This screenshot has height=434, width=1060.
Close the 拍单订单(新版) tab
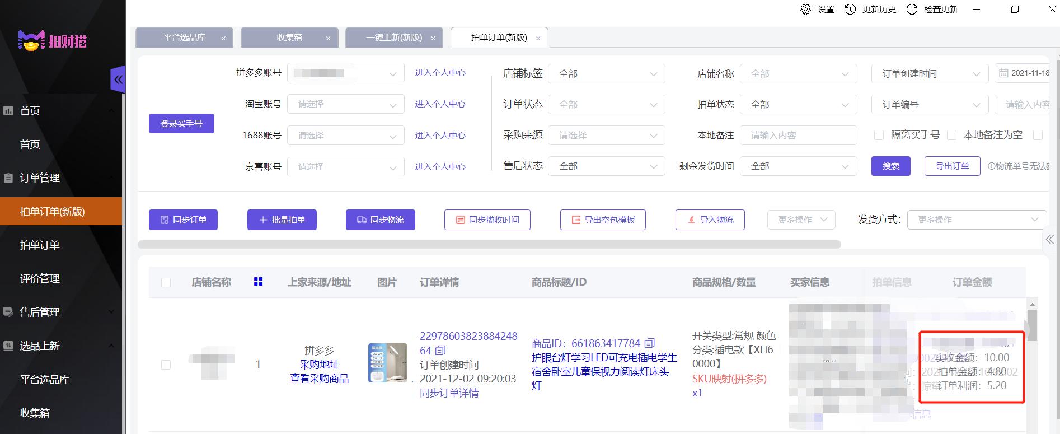click(538, 38)
